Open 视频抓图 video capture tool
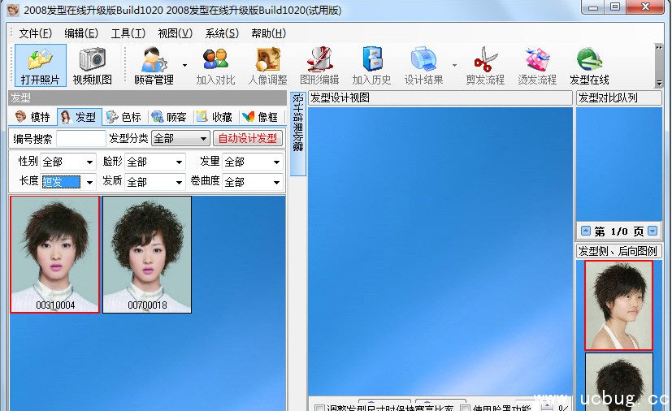 pos(93,65)
